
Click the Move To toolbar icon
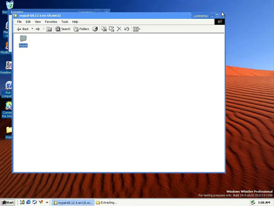pos(104,29)
